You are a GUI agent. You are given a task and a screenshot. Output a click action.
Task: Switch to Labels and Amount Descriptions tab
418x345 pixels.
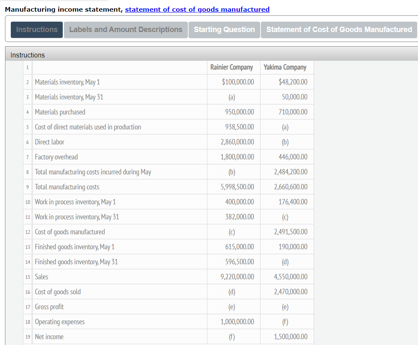[x=126, y=30]
